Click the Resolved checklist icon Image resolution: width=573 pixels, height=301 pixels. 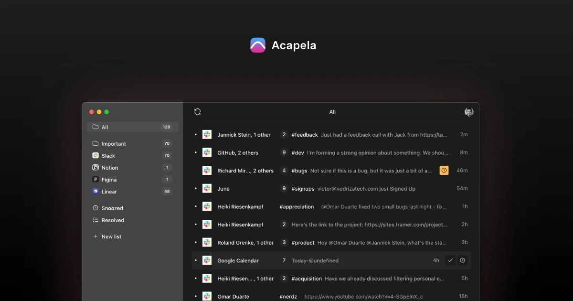coord(95,220)
